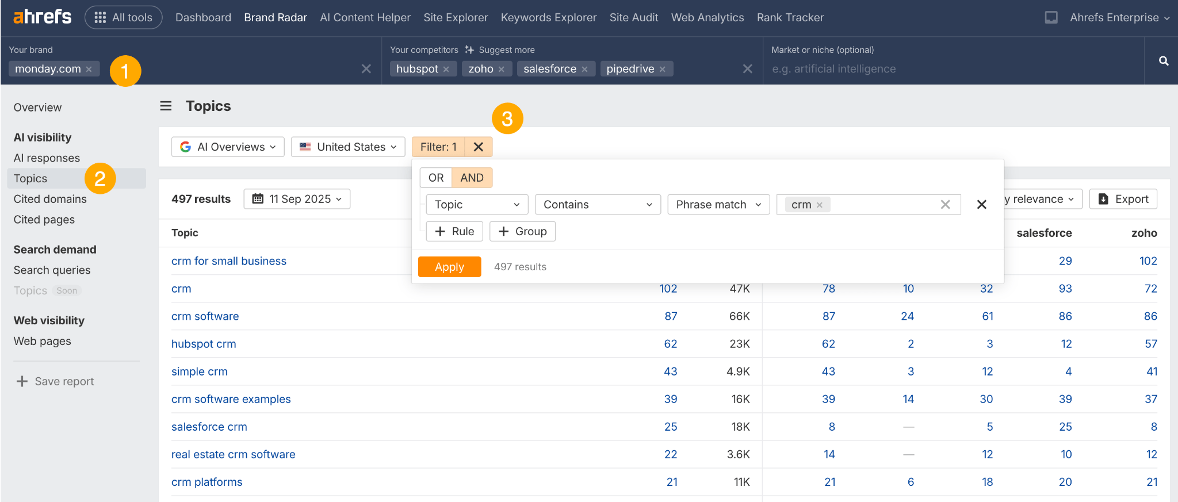Open the notifications screen icon in header
Image resolution: width=1178 pixels, height=502 pixels.
pyautogui.click(x=1051, y=18)
